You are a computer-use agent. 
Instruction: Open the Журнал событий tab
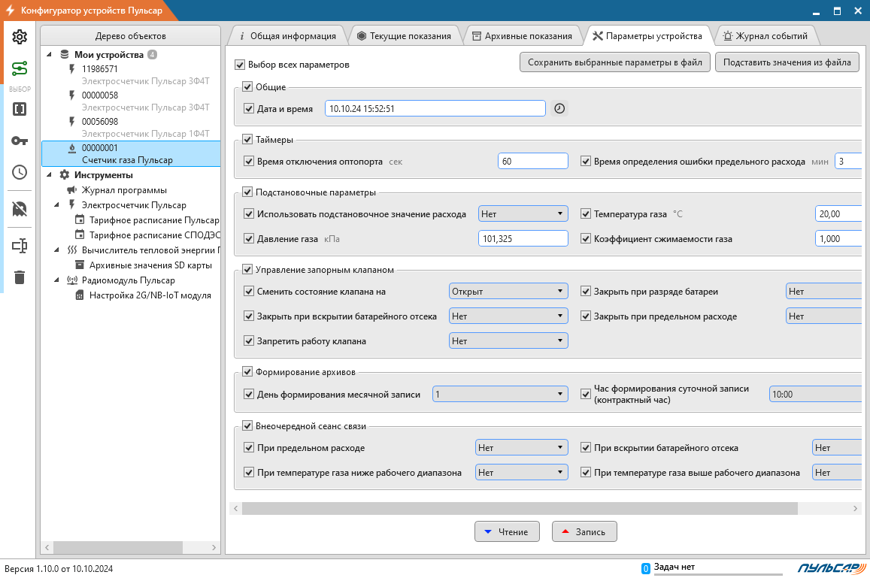pos(765,36)
